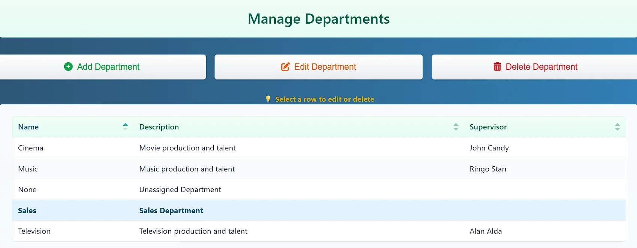Screen dimensions: 637x248
Task: Click the Edit Department button
Action: 318,67
